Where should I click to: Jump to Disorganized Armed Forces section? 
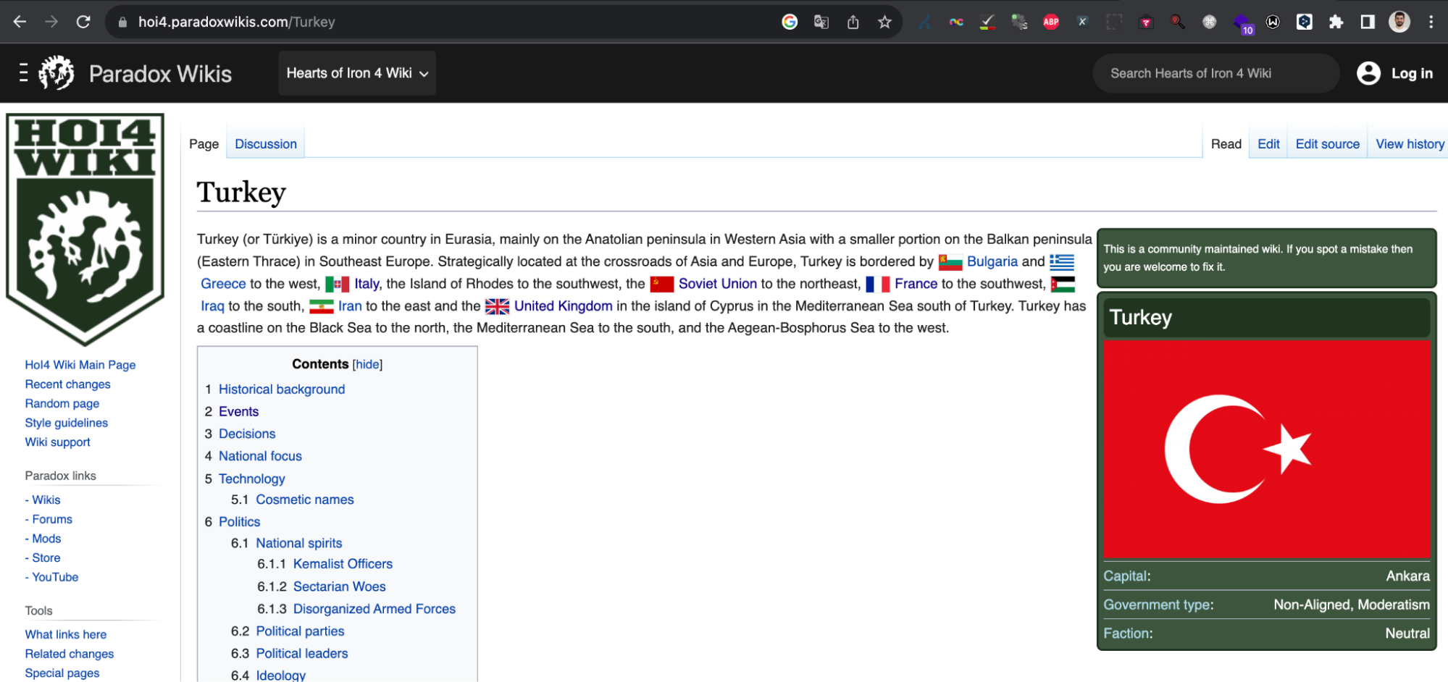pyautogui.click(x=374, y=609)
